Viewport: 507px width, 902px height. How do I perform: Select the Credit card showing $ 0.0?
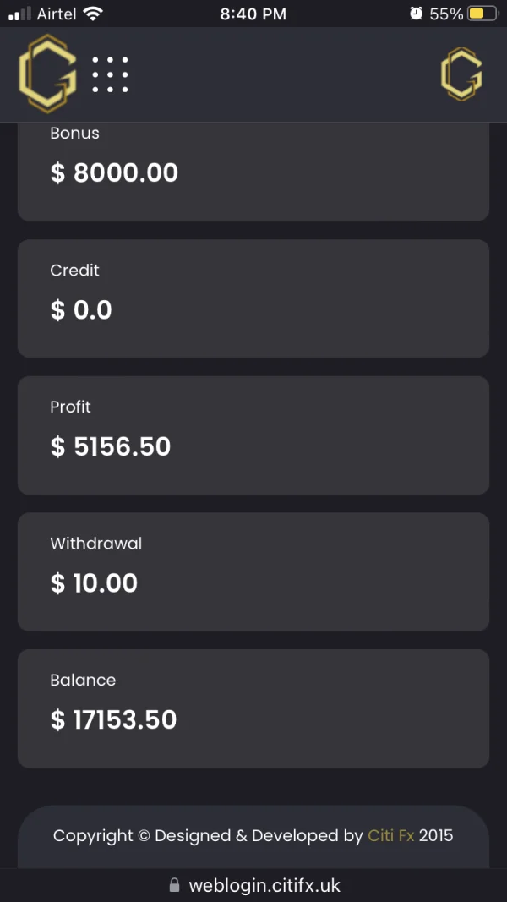click(x=253, y=298)
